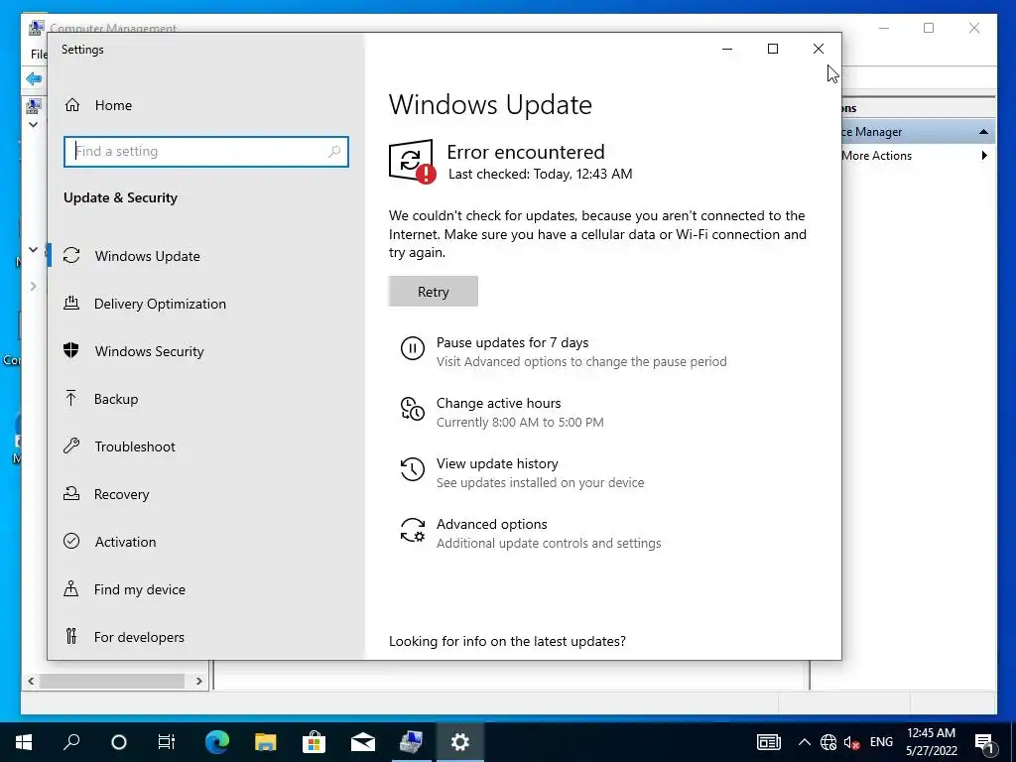This screenshot has width=1016, height=762.
Task: Focus the Find a setting search box
Action: [x=206, y=152]
